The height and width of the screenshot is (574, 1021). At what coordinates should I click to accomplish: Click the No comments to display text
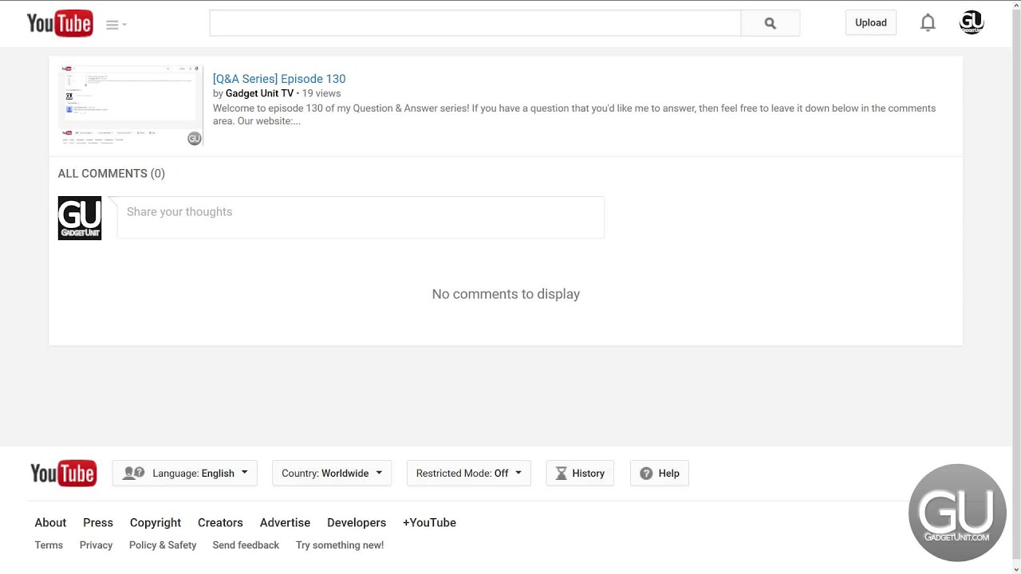[506, 294]
